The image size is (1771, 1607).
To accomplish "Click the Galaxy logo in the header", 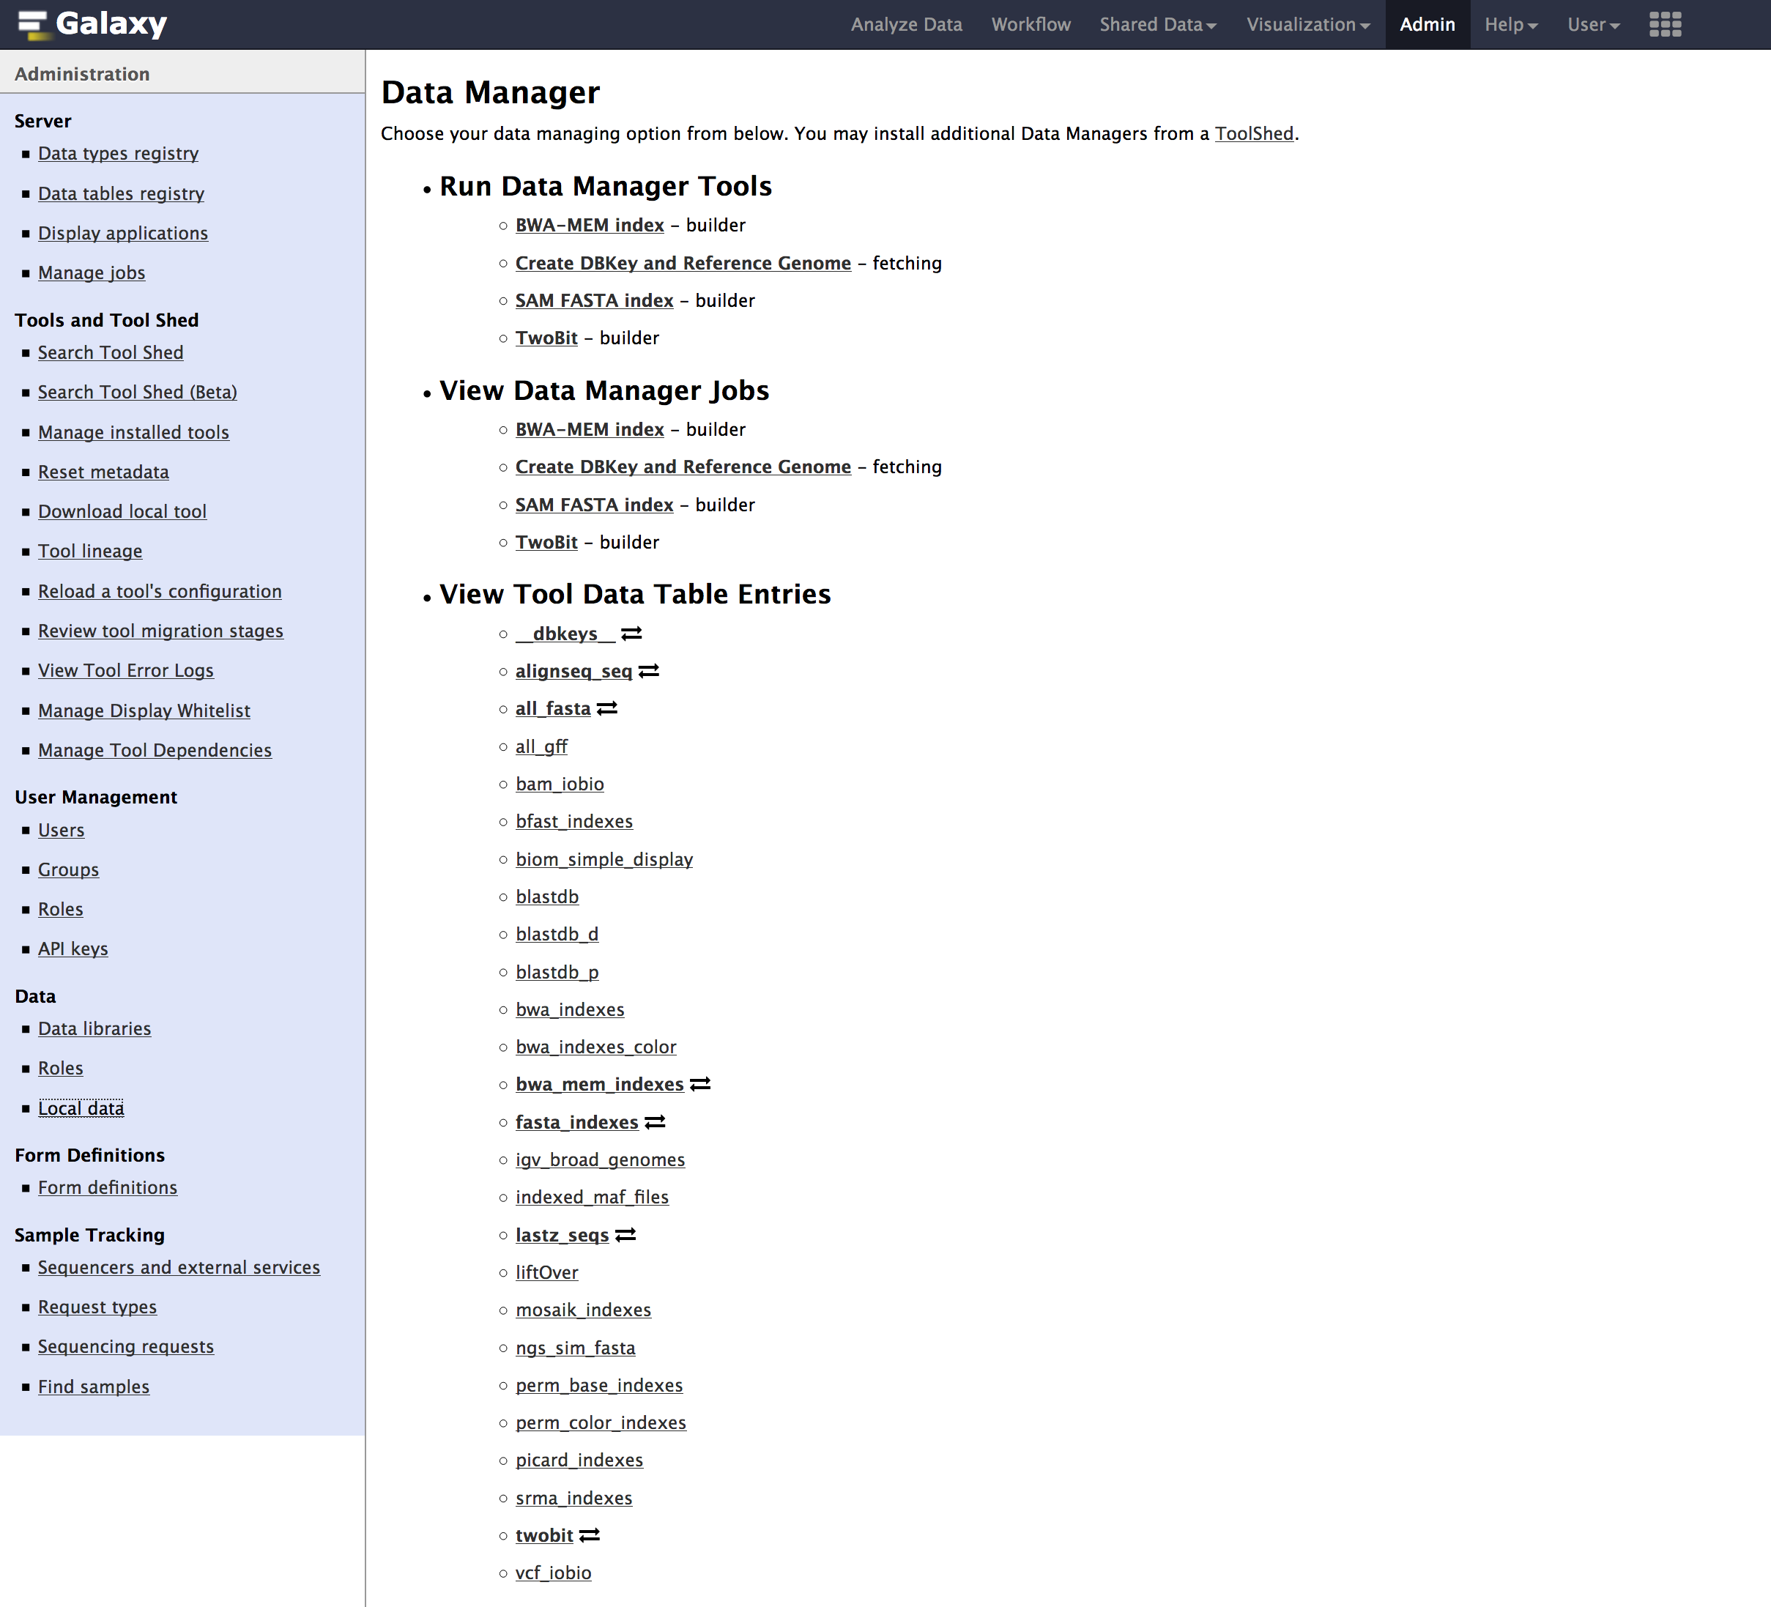I will pyautogui.click(x=92, y=25).
